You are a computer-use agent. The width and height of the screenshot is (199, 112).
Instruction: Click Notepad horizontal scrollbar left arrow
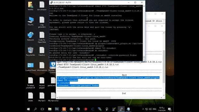tap(57, 98)
